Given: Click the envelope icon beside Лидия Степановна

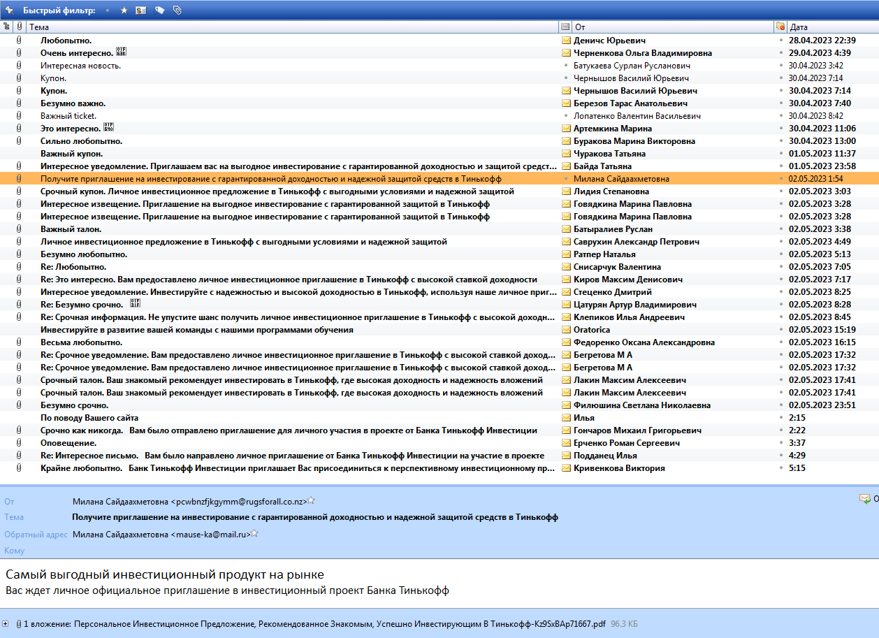Looking at the screenshot, I should click(566, 191).
